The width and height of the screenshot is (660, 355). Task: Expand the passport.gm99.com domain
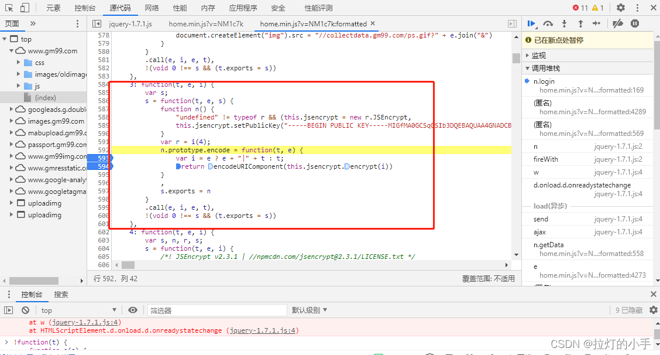pyautogui.click(x=12, y=145)
